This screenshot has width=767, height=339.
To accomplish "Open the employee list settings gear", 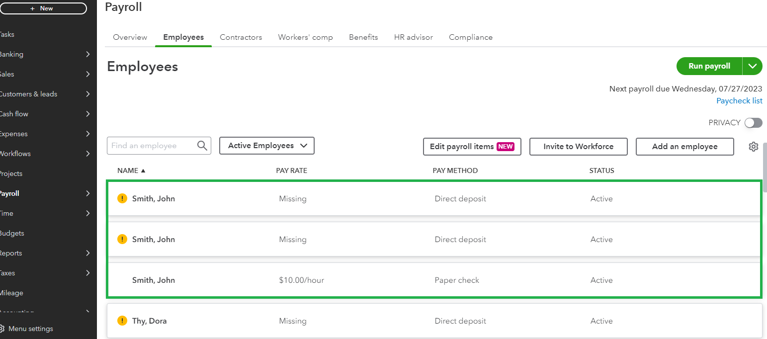I will pos(753,147).
